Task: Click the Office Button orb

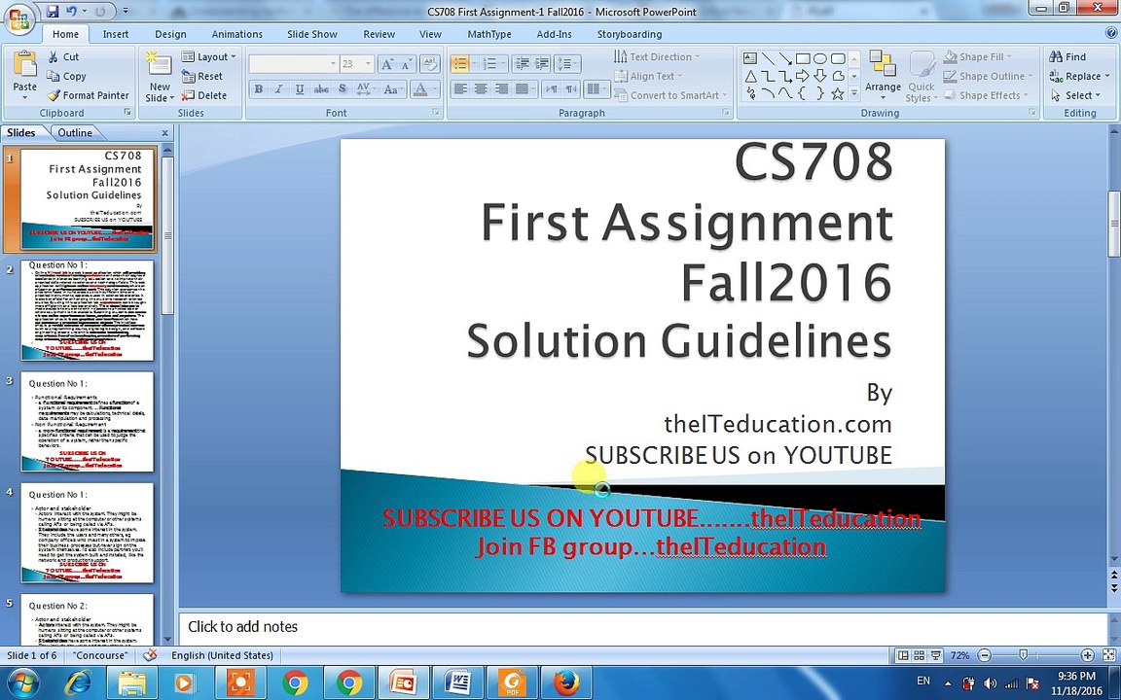Action: pos(20,19)
